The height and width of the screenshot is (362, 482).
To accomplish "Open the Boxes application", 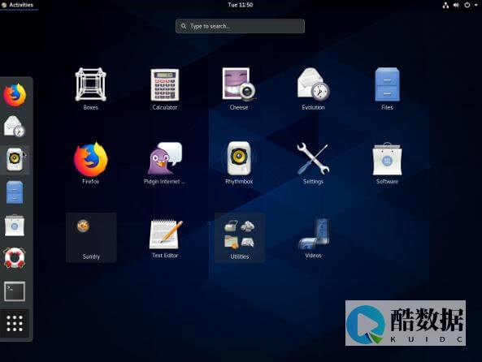I will (91, 89).
